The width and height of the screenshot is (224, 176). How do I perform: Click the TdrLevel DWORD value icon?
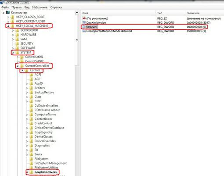[x=84, y=27]
